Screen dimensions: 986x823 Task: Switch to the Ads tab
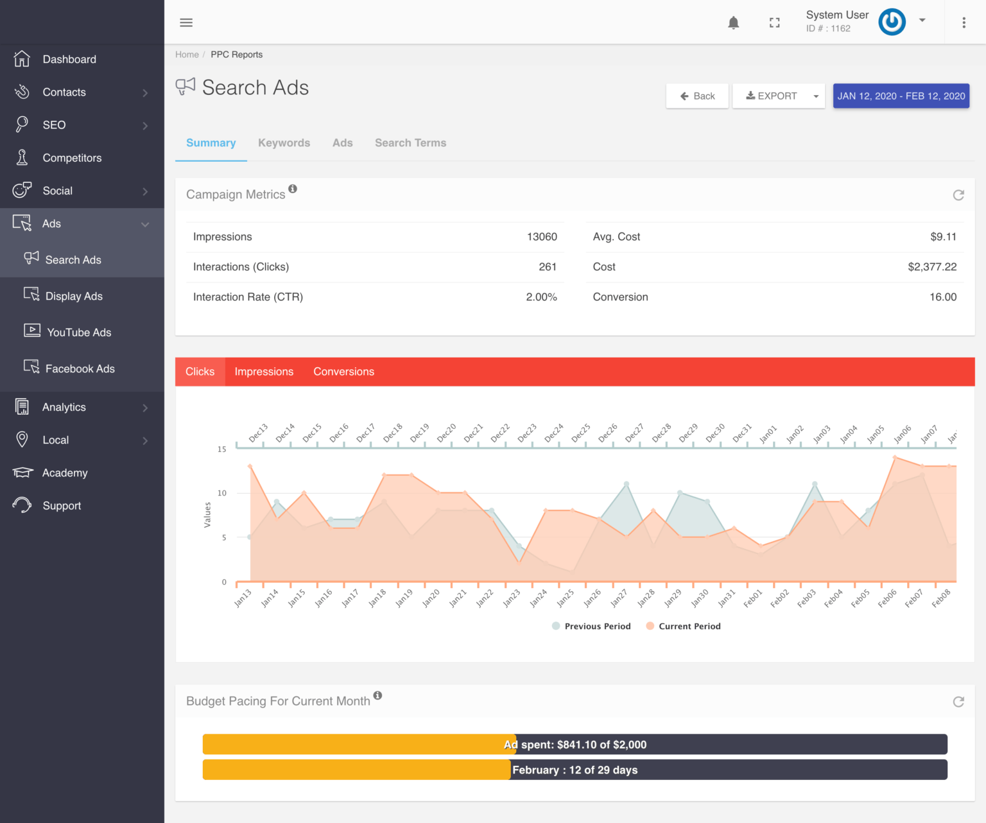[x=343, y=143]
